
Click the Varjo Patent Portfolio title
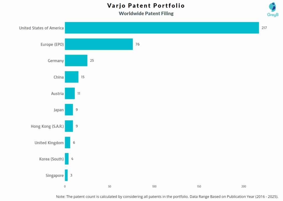146,6
